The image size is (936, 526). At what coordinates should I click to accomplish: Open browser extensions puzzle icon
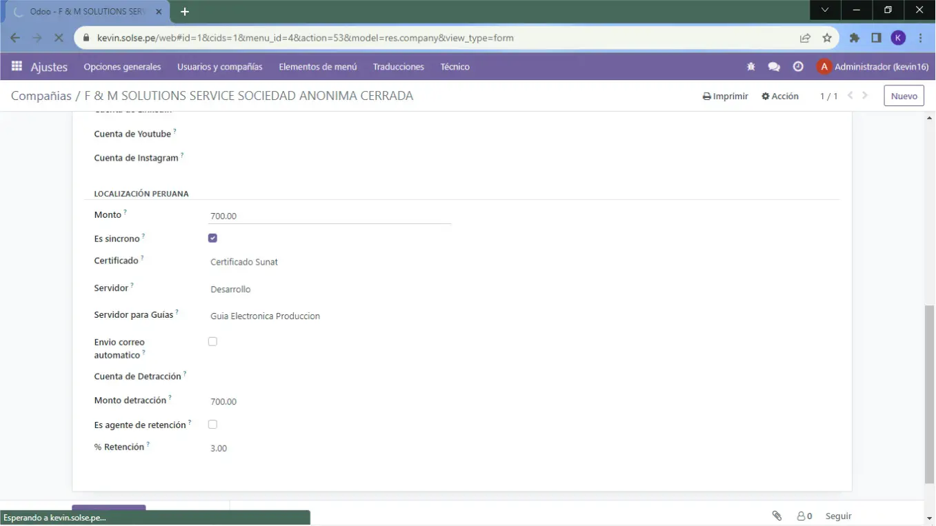854,38
